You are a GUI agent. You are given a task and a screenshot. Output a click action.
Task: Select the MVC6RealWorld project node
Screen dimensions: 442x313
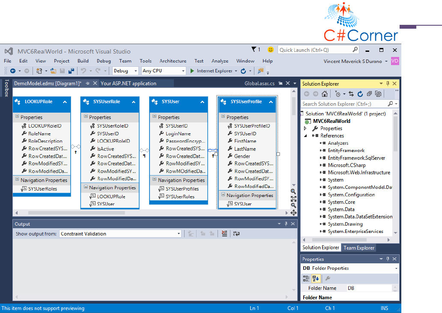pyautogui.click(x=331, y=121)
